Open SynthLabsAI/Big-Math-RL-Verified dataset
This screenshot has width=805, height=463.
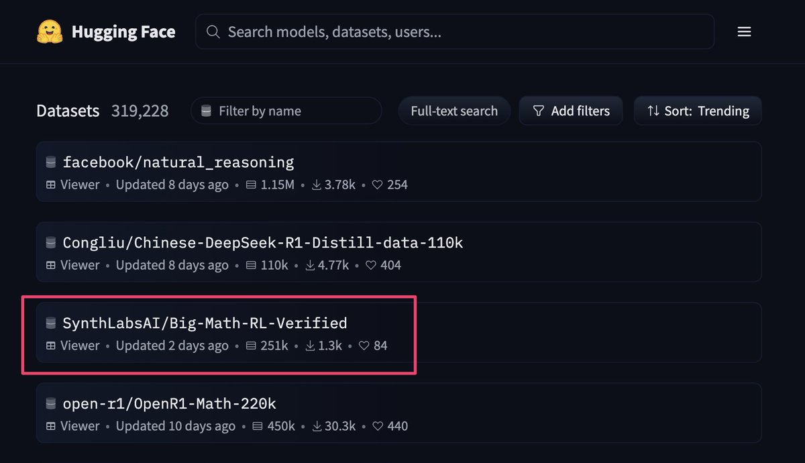pyautogui.click(x=205, y=323)
